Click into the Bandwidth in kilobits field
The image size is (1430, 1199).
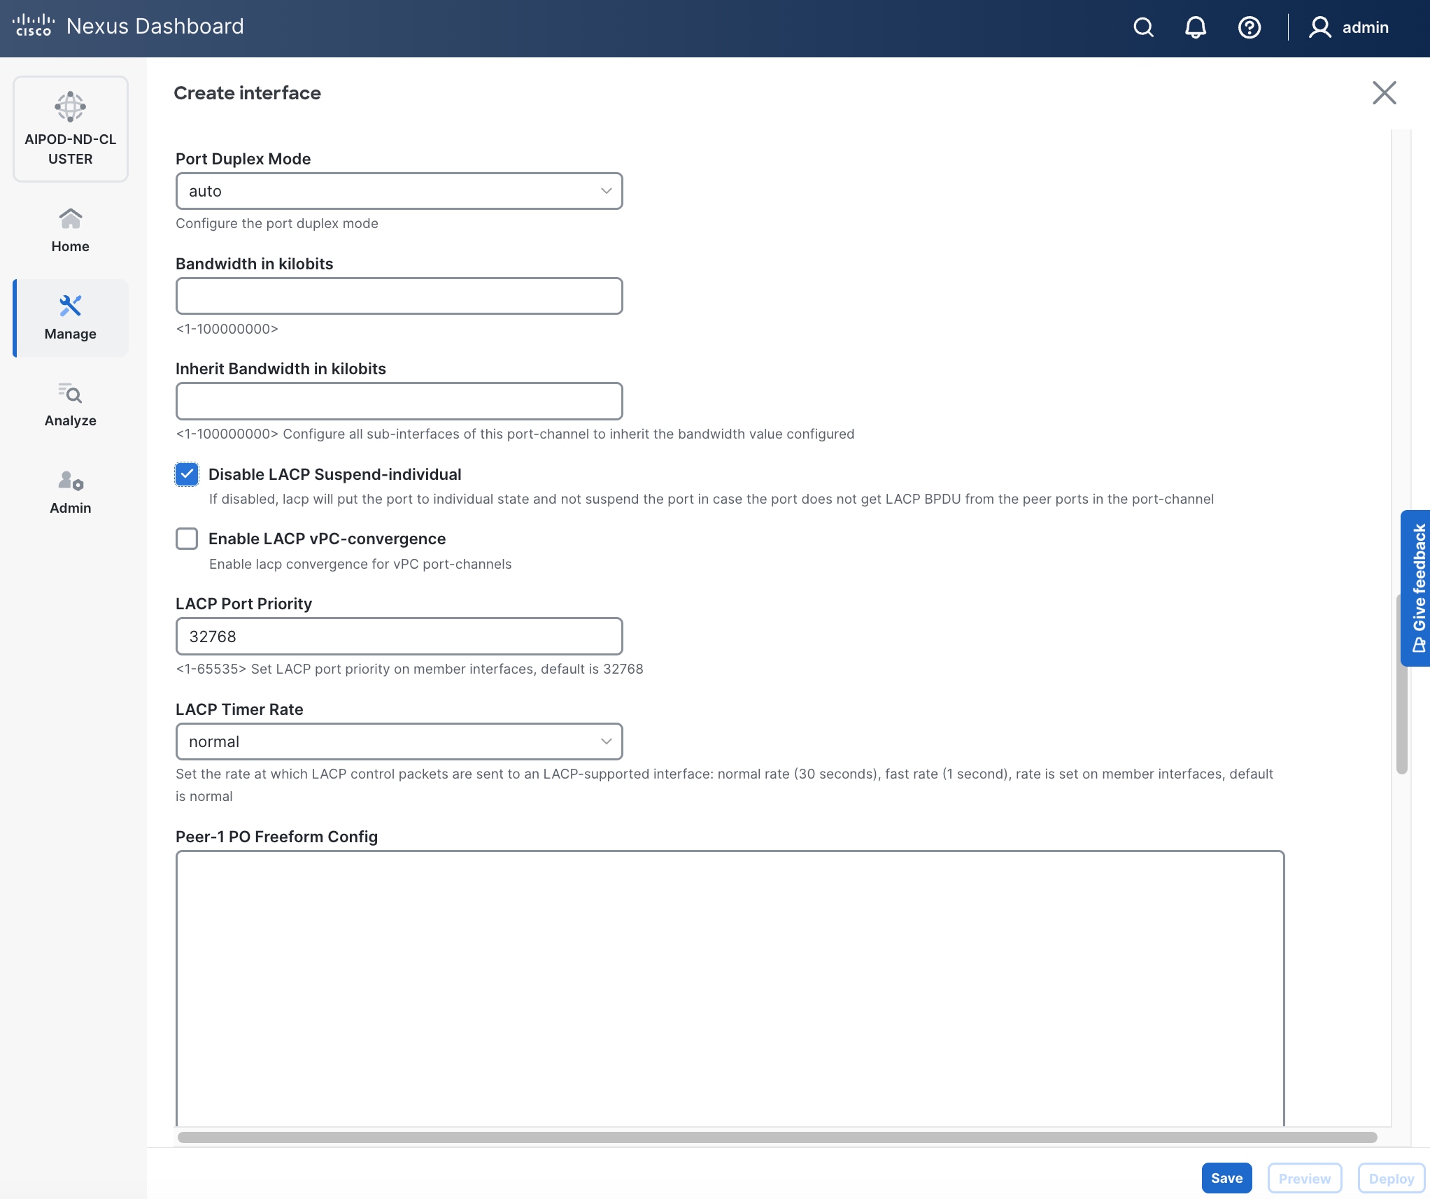coord(399,296)
